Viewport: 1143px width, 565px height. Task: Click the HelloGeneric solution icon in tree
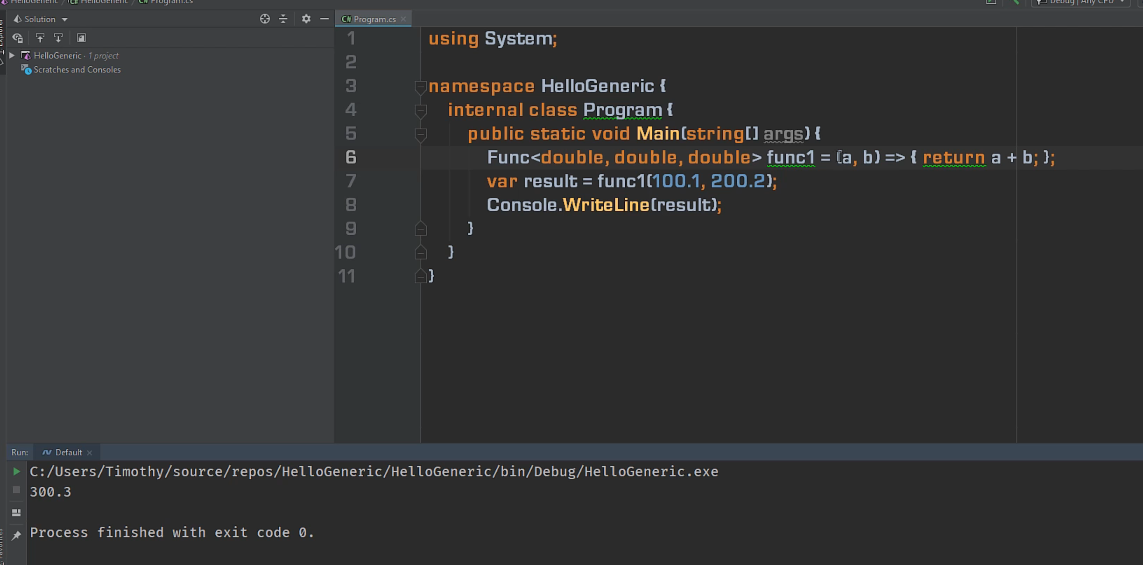pos(26,56)
